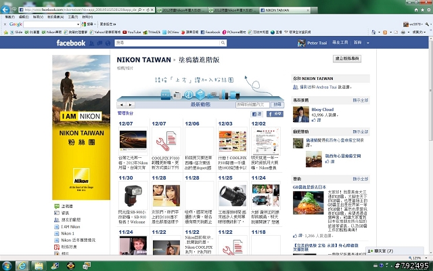Screen dimensions: 433x271
Task: Open the GB sponsored dish photo
Action: pos(309,203)
